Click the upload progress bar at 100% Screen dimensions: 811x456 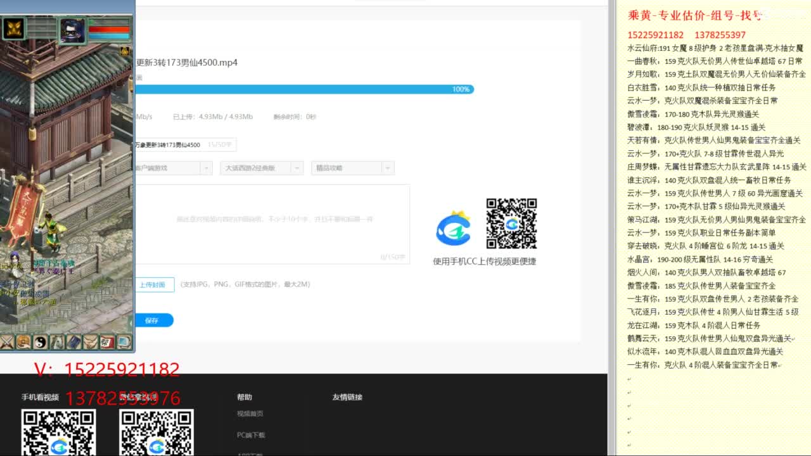coord(304,89)
